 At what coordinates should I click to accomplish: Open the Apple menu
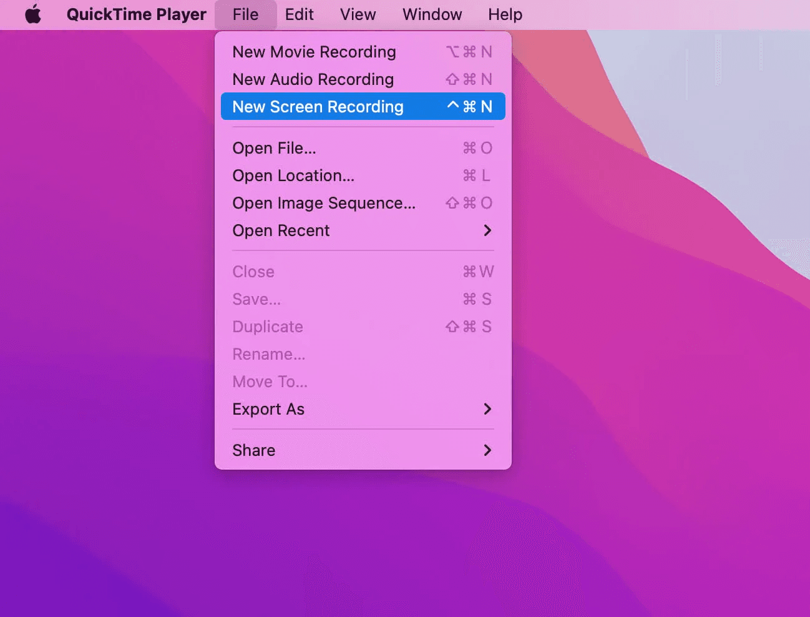pyautogui.click(x=33, y=14)
